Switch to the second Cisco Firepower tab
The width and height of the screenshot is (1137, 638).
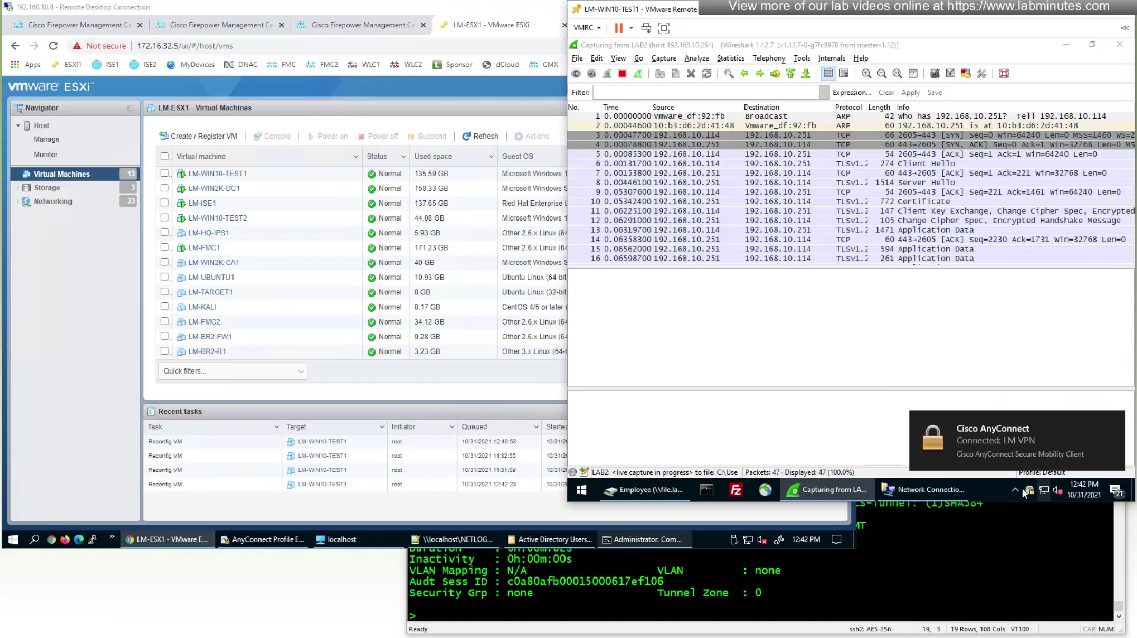[x=220, y=25]
